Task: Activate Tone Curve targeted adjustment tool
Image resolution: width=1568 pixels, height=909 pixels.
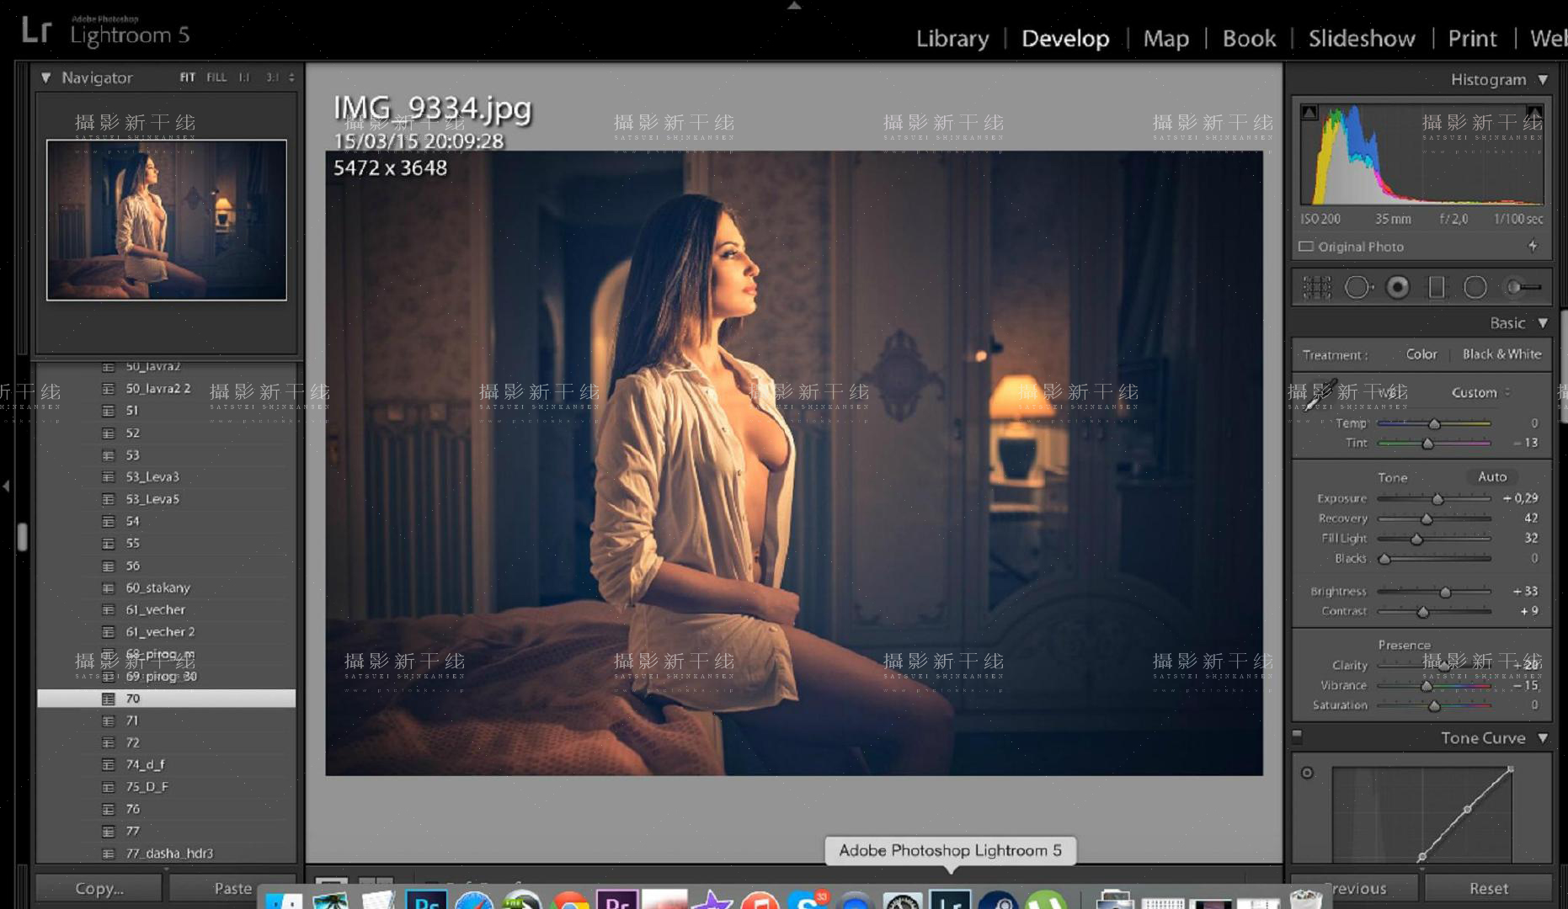Action: pos(1307,773)
